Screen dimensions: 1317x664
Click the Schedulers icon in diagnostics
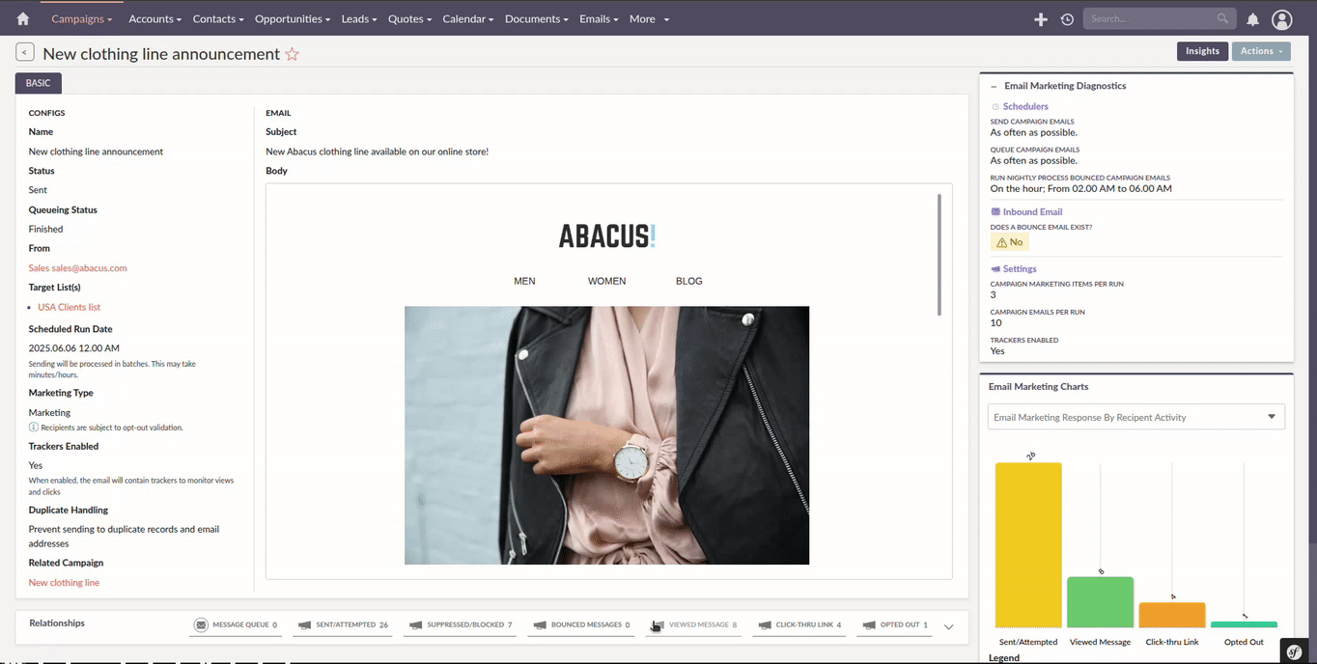coord(997,106)
